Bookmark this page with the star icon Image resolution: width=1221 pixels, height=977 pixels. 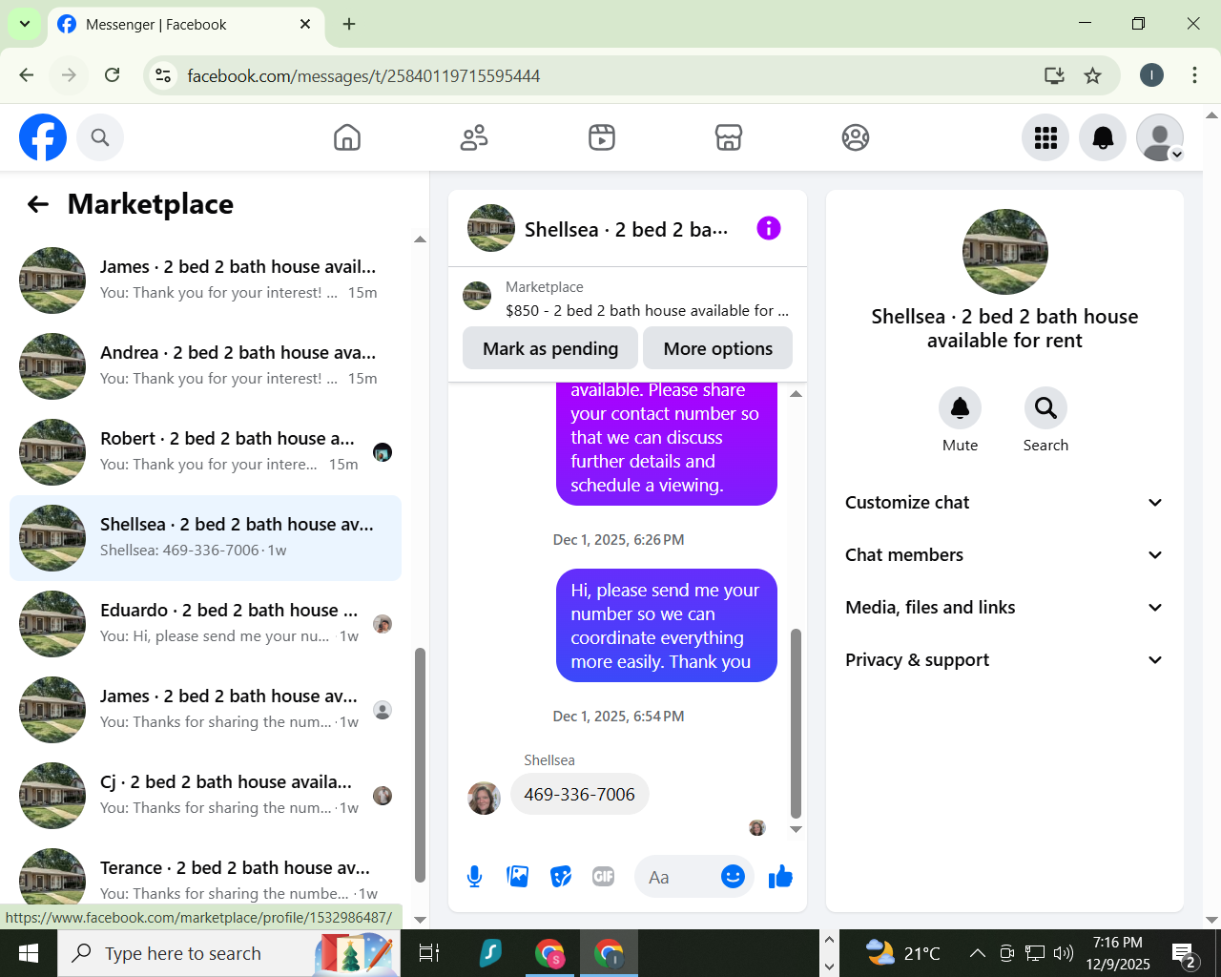click(x=1093, y=75)
